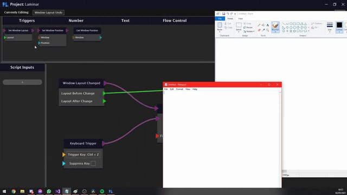Image resolution: width=347 pixels, height=195 pixels.
Task: Select Paint Text tool
Action: pyautogui.click(x=267, y=25)
